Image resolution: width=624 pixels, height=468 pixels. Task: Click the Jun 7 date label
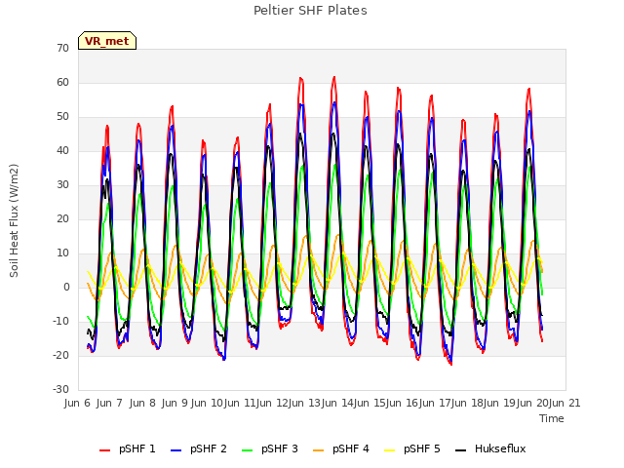(x=109, y=403)
